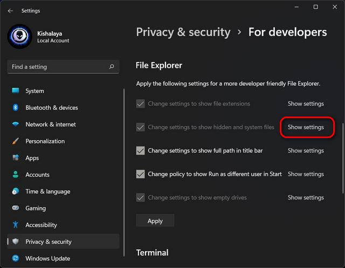
Task: Click the Find a setting search box
Action: pos(64,66)
